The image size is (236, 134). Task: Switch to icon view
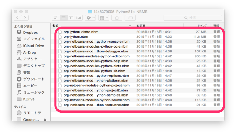pyautogui.click(x=56, y=18)
